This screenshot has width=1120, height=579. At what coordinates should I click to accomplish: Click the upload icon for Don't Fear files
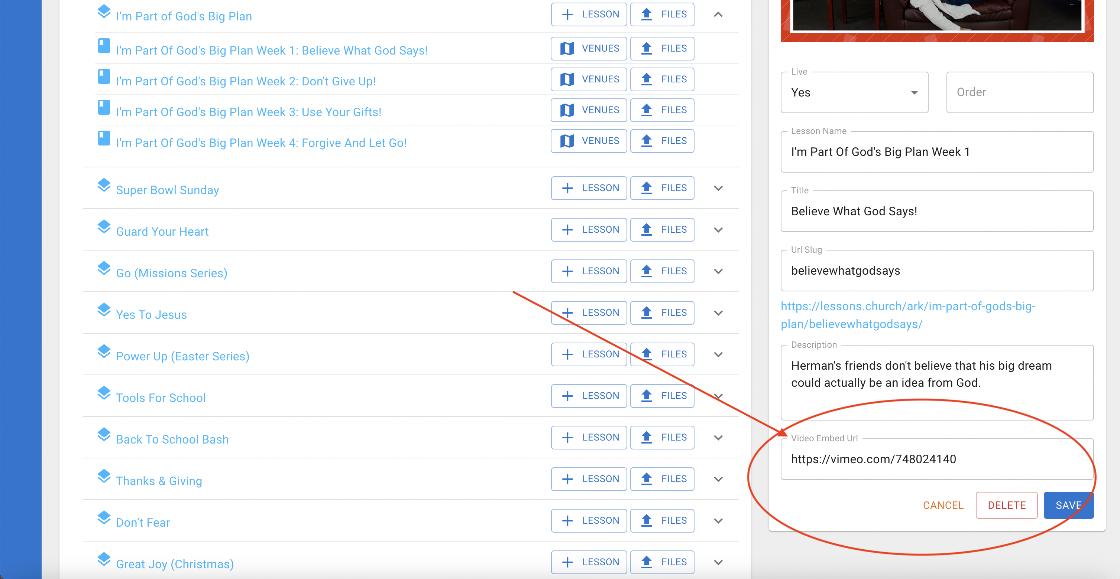point(646,520)
